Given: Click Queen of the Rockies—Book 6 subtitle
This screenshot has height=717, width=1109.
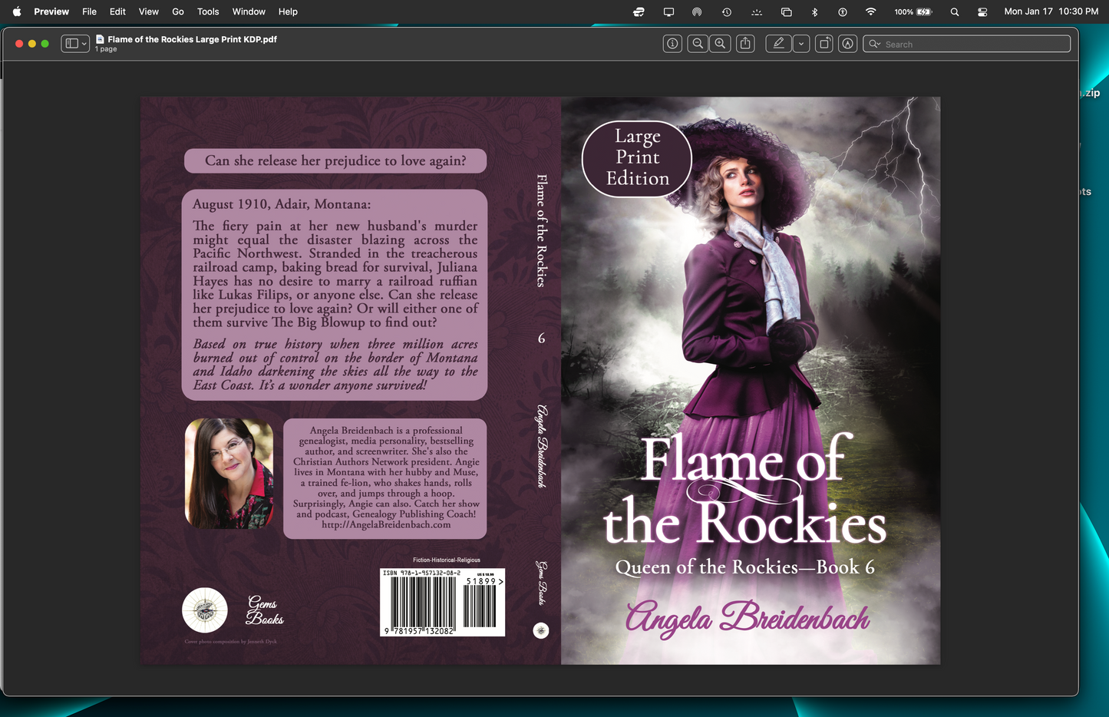Looking at the screenshot, I should pyautogui.click(x=744, y=567).
